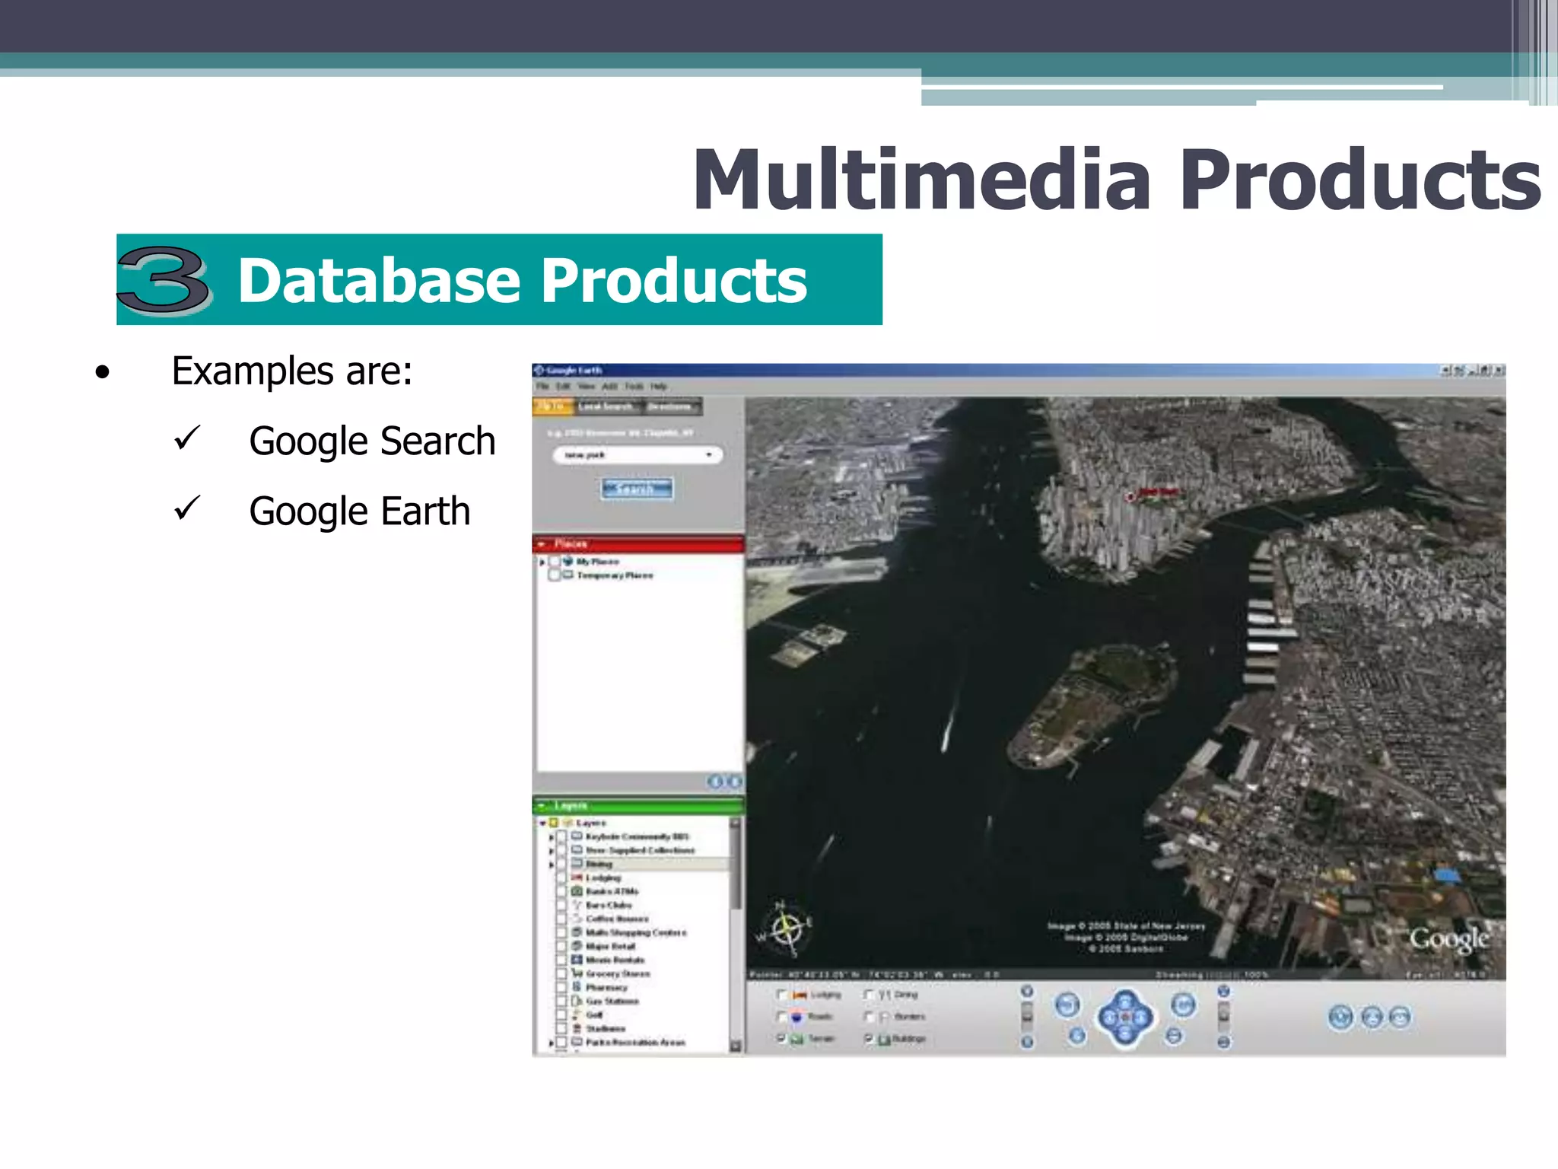Click reset north button below left rotate
Viewport: 1558px width, 1169px height.
pyautogui.click(x=1077, y=1035)
